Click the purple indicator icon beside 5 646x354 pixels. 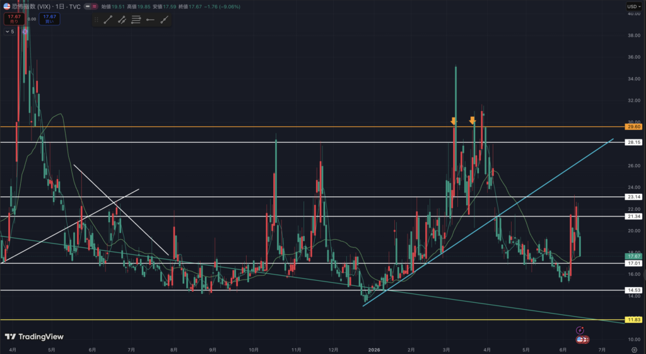pos(25,32)
